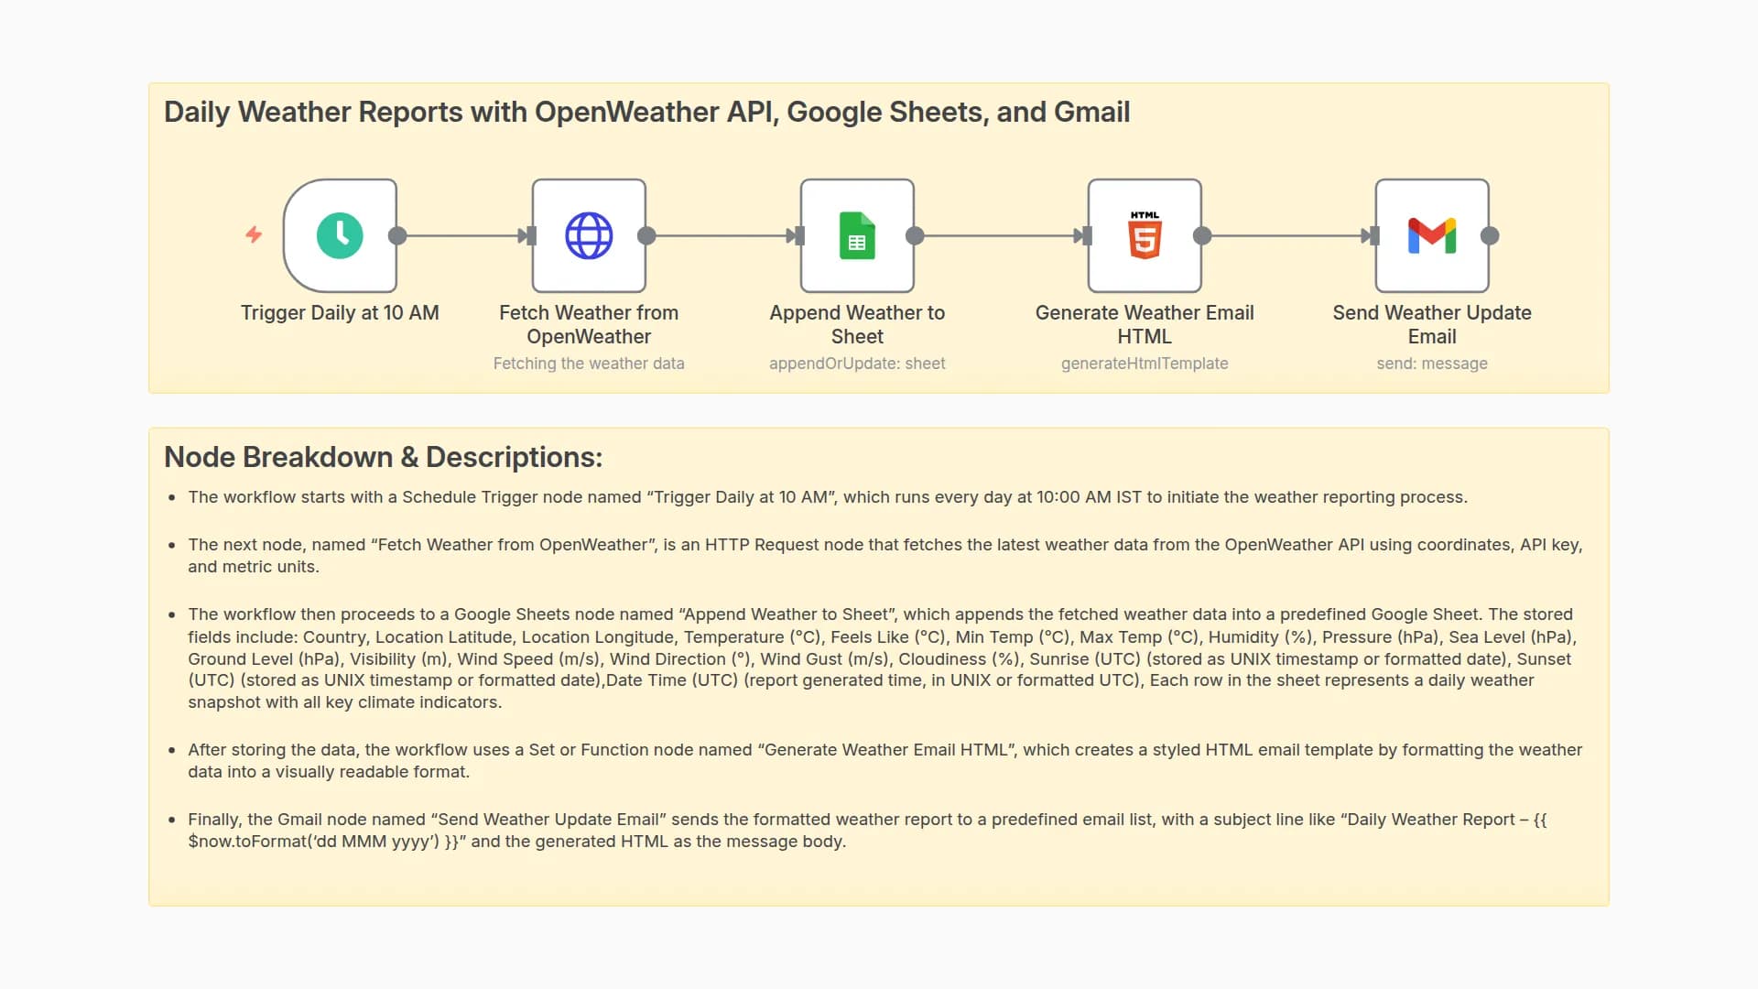Click output connector of HTML node
The width and height of the screenshot is (1758, 989).
(x=1202, y=236)
